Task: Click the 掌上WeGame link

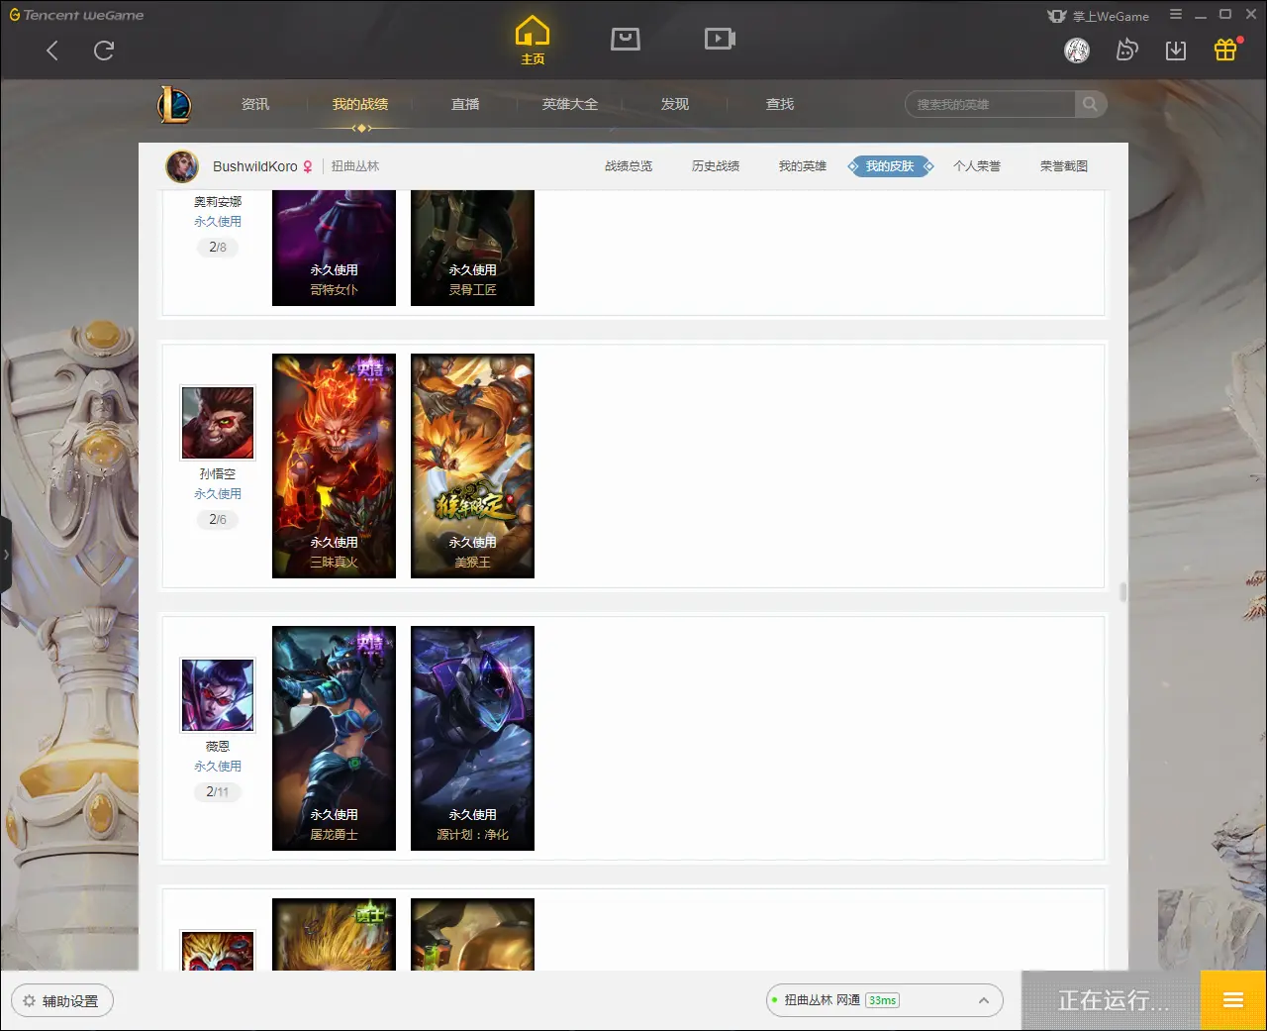Action: pos(1099,16)
